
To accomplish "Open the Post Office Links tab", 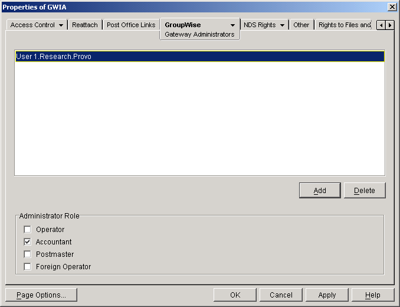I will (x=130, y=25).
